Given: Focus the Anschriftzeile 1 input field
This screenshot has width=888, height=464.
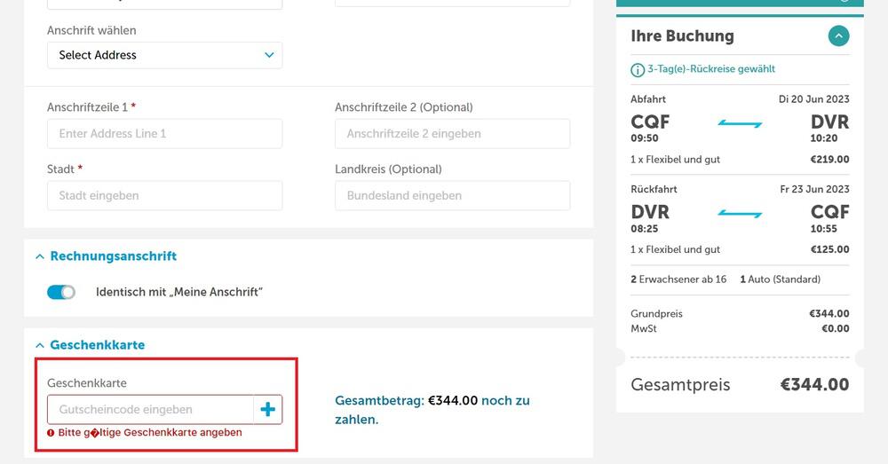Looking at the screenshot, I should pyautogui.click(x=165, y=134).
